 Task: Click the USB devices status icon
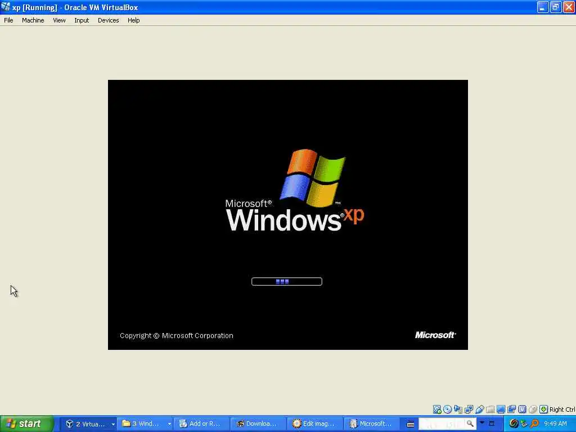pyautogui.click(x=479, y=409)
